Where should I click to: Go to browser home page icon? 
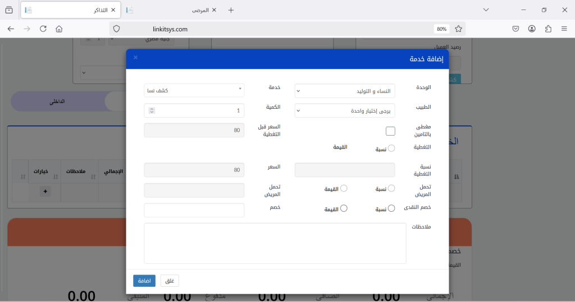tap(59, 29)
